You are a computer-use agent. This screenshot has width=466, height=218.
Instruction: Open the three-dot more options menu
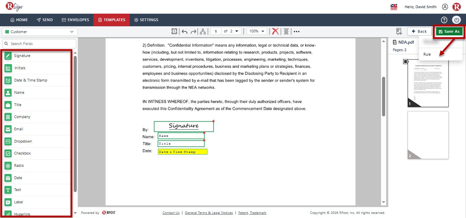[x=296, y=31]
